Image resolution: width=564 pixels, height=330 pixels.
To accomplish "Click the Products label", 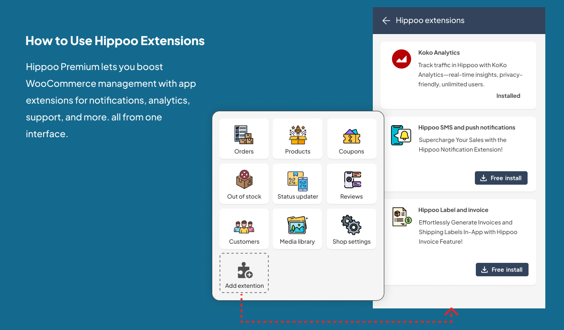I will pos(298,152).
